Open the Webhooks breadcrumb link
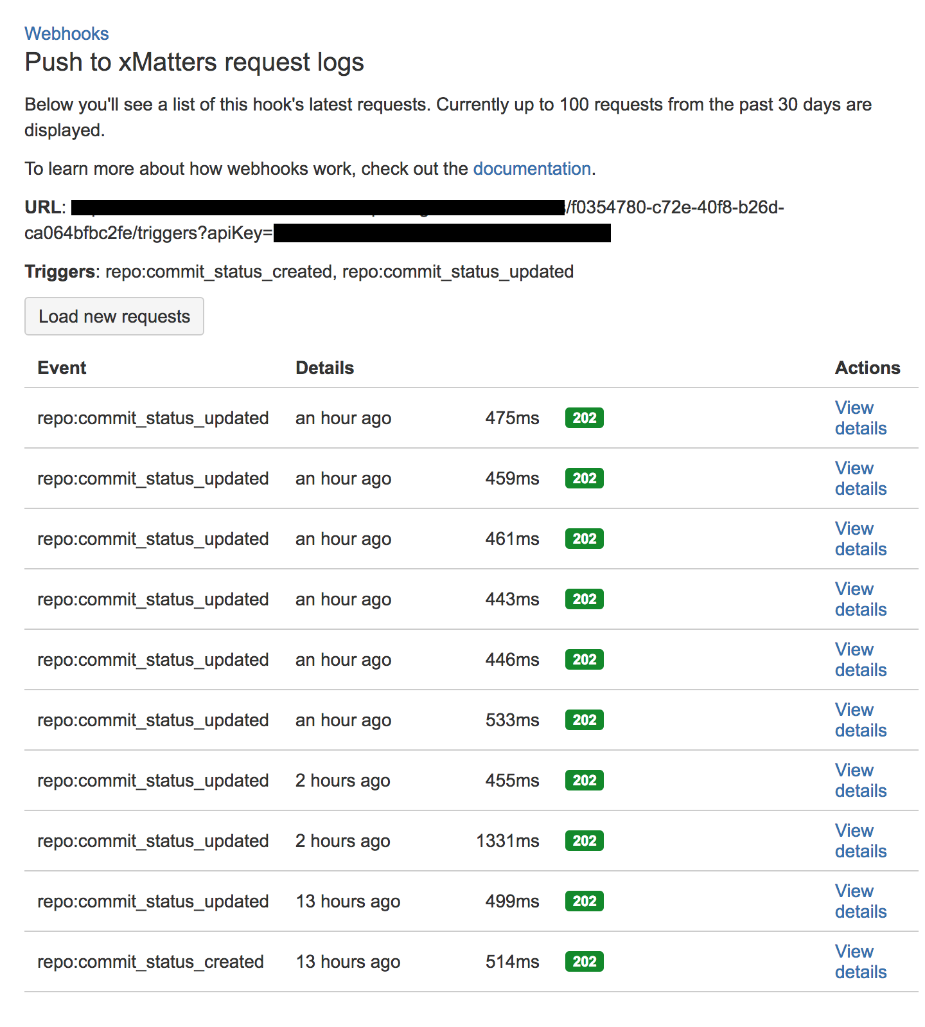Image resolution: width=925 pixels, height=1027 pixels. 67,33
